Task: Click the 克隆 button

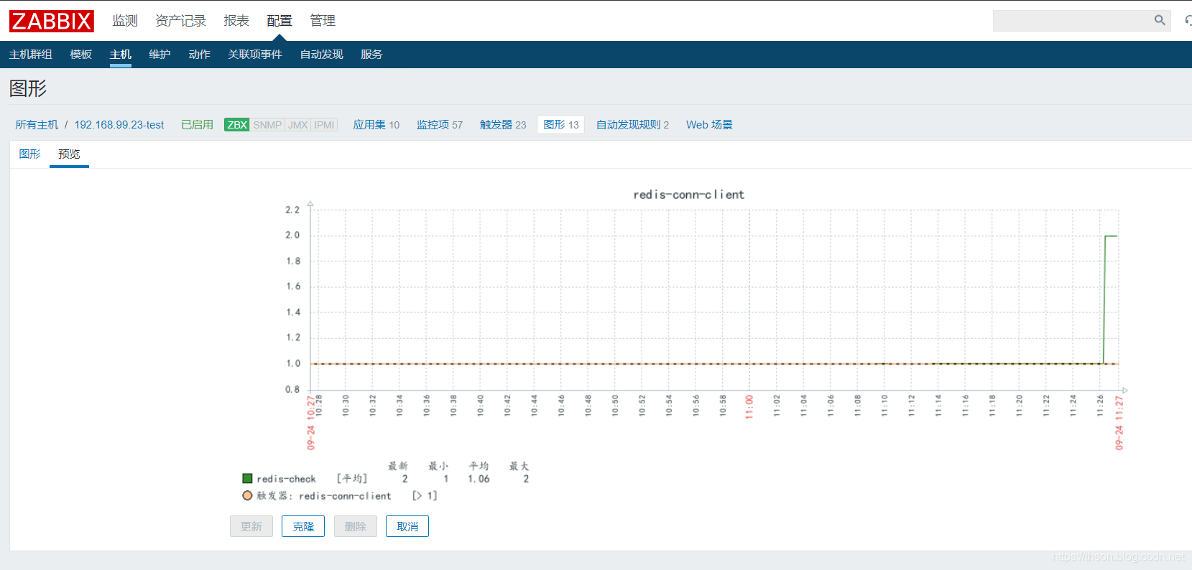Action: pos(303,526)
